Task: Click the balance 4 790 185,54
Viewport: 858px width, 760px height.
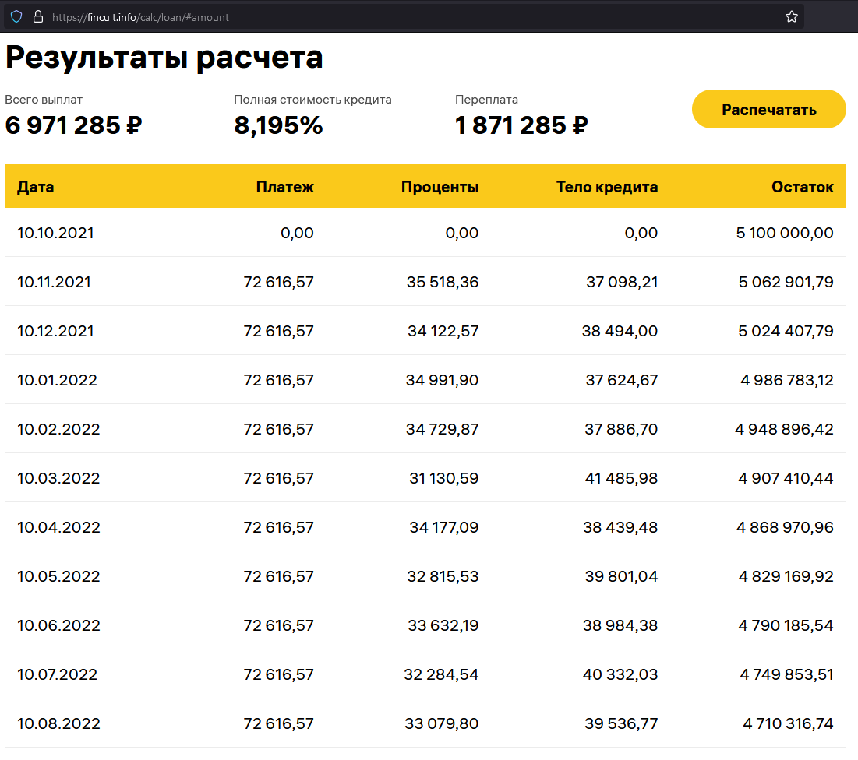Action: (786, 625)
